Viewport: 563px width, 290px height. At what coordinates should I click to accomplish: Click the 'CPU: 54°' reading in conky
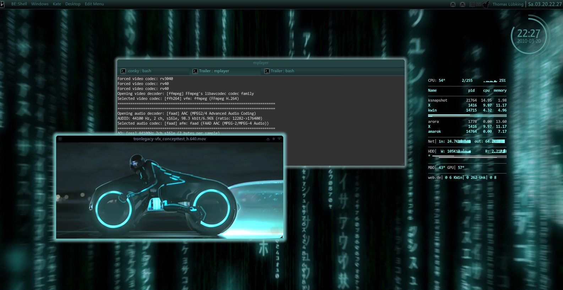437,80
